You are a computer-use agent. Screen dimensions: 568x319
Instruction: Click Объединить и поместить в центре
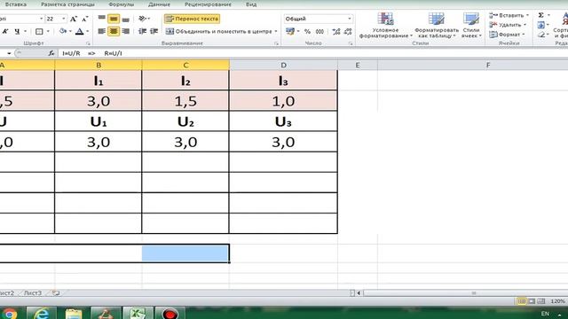(219, 32)
